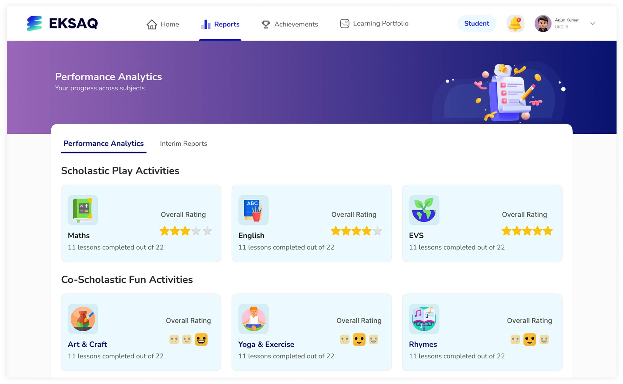The width and height of the screenshot is (623, 384).
Task: Click the EVS globe plant icon
Action: [x=424, y=210]
